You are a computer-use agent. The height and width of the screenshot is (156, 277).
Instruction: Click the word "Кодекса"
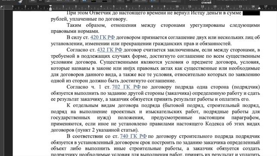215,124
